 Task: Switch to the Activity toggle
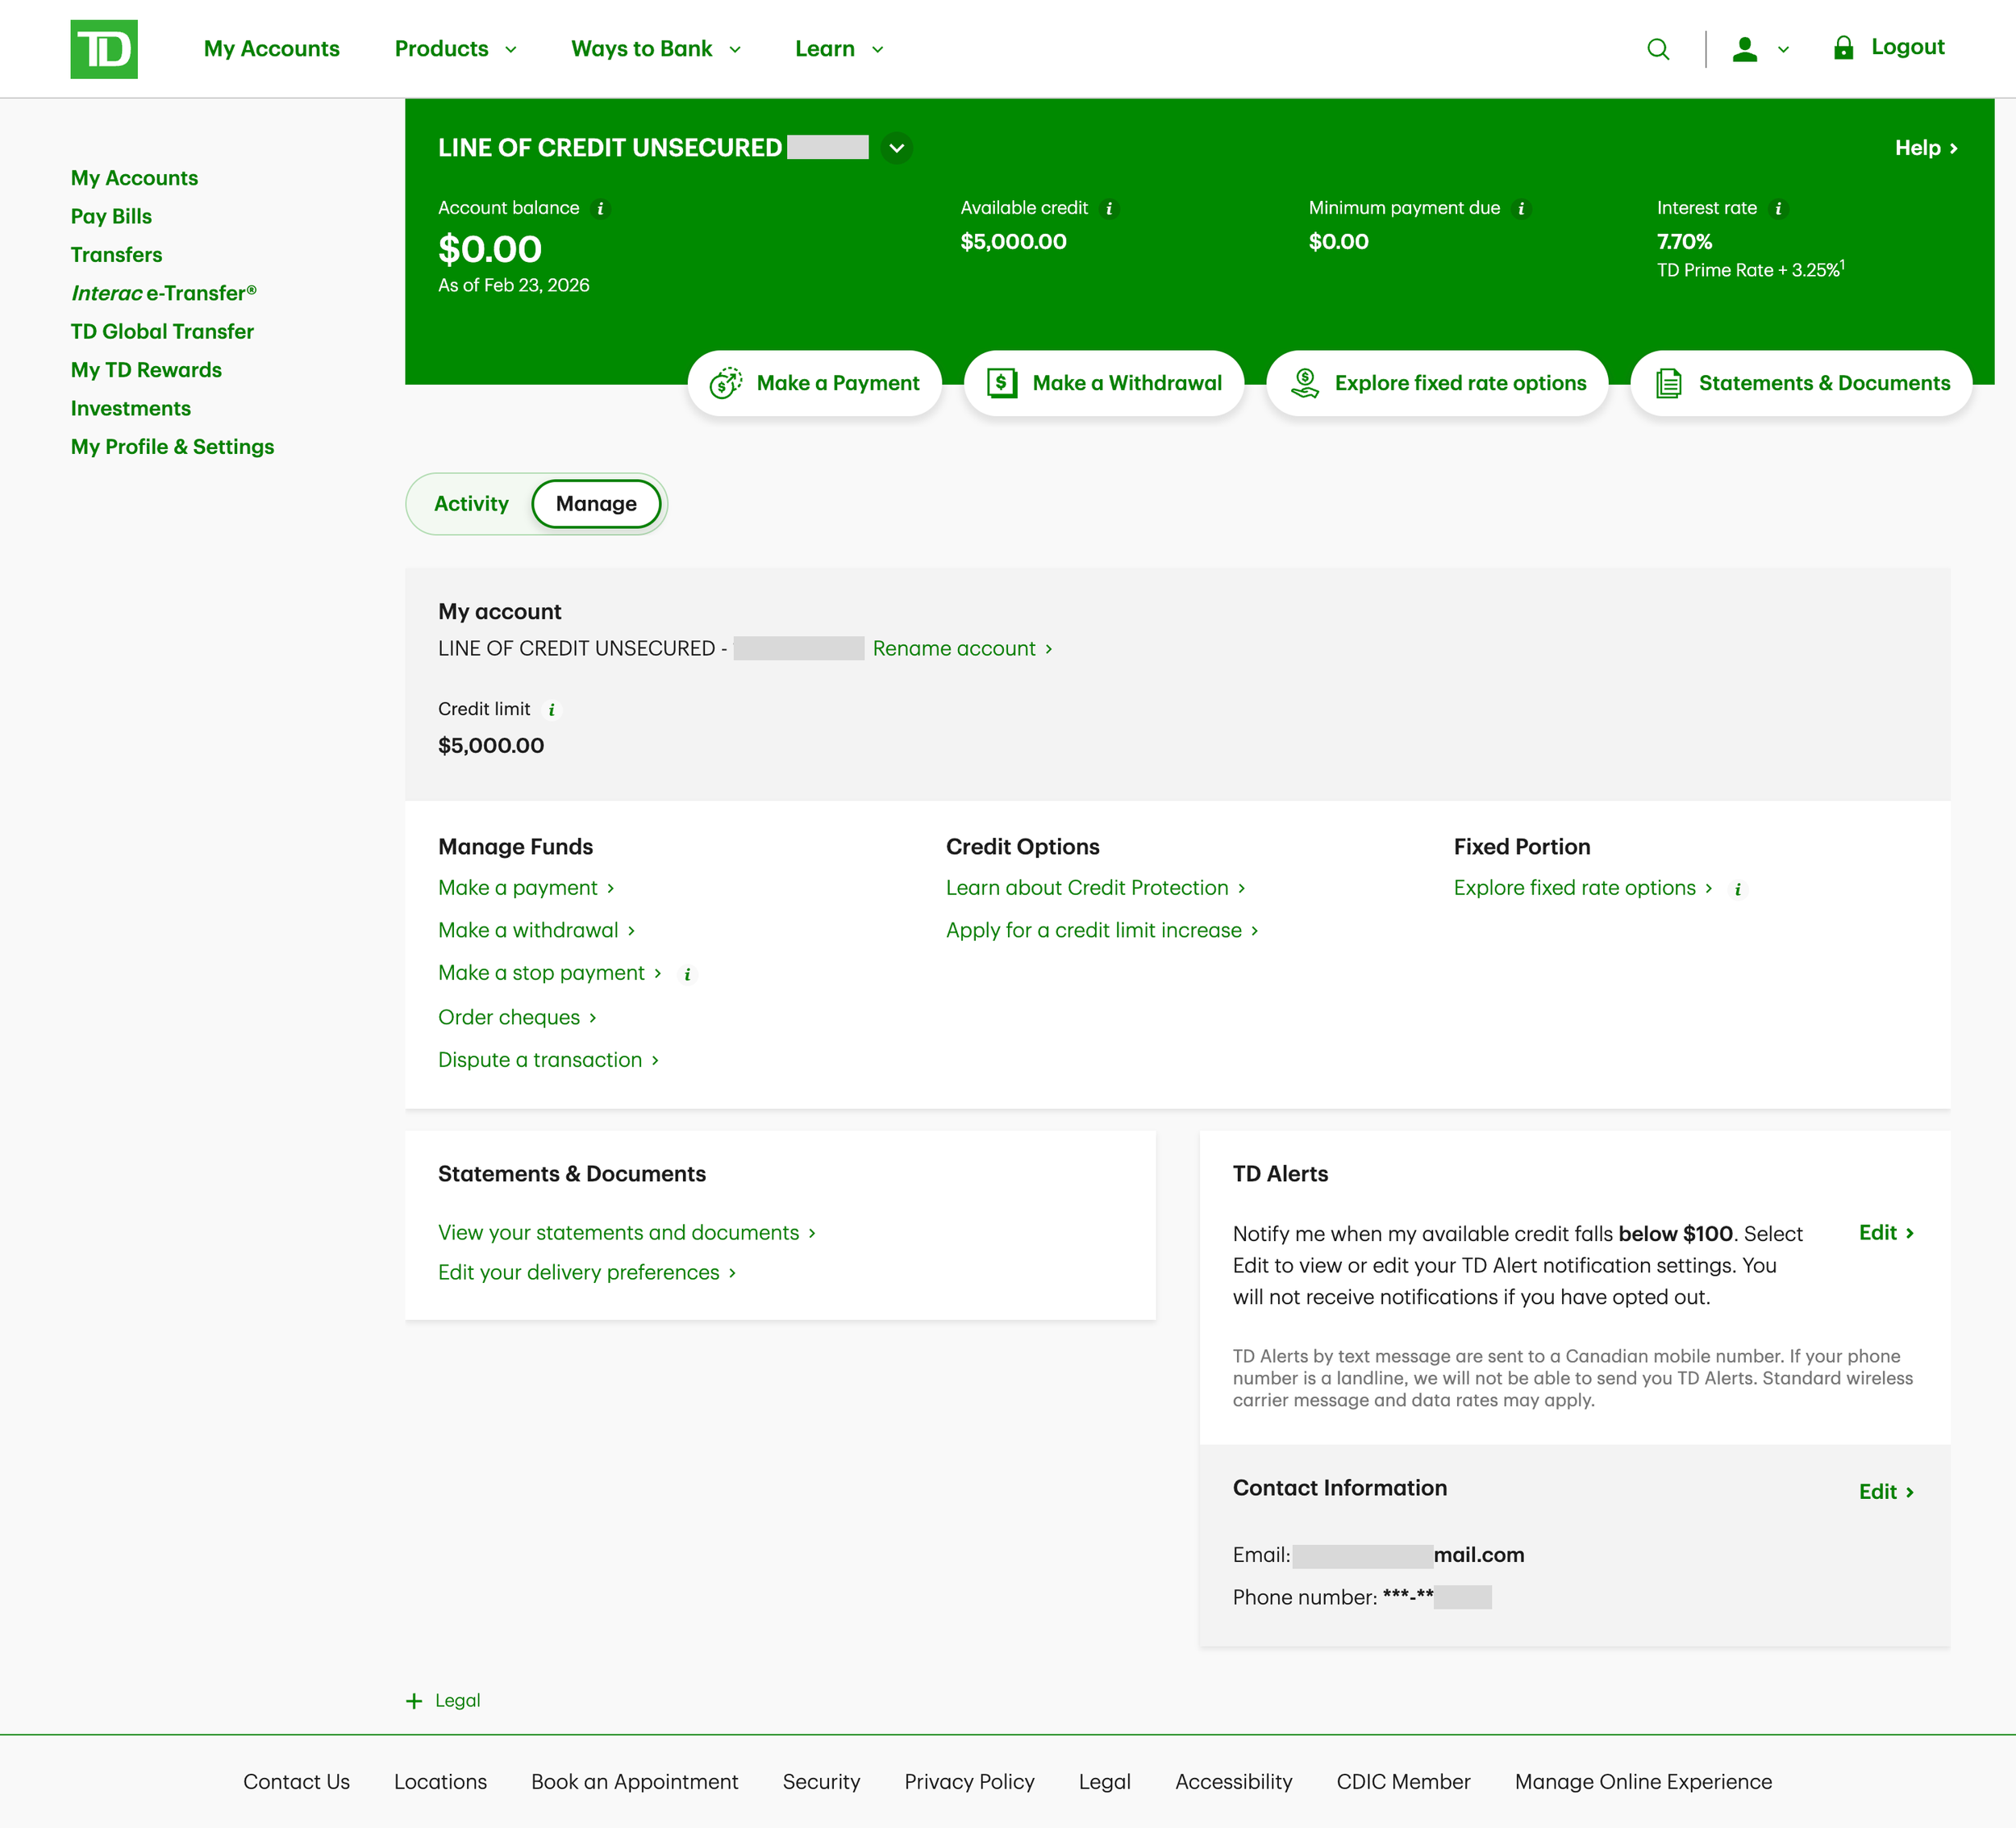point(471,504)
